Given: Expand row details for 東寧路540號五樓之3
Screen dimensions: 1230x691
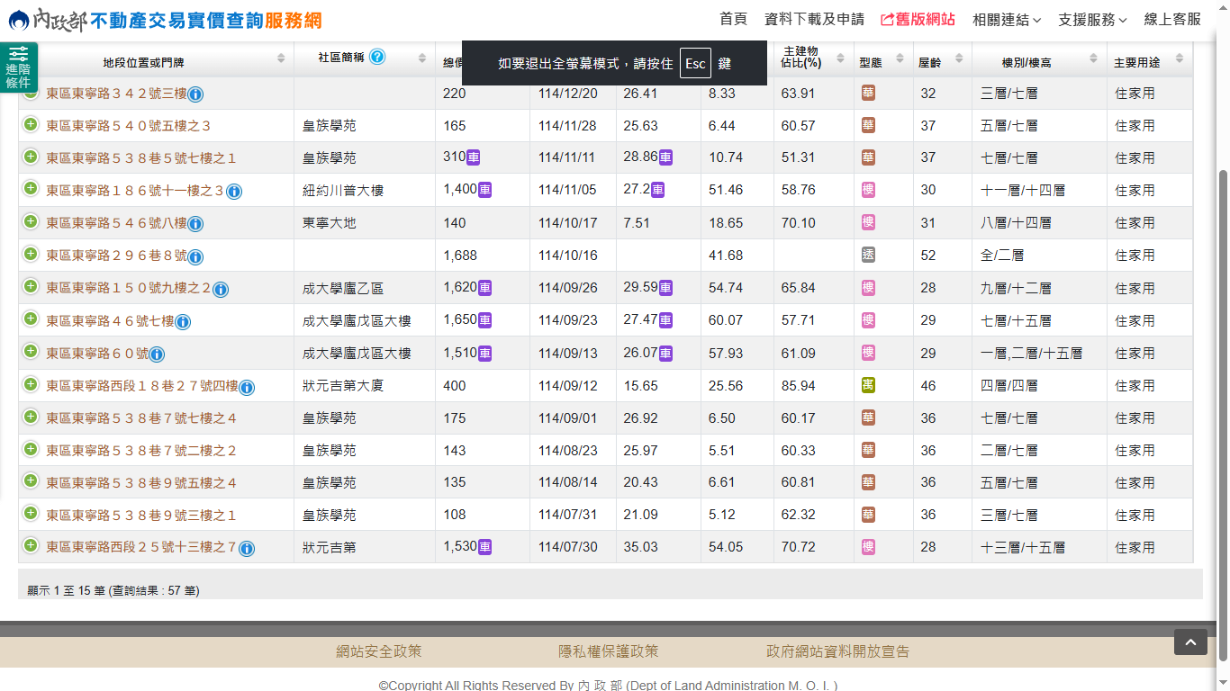Looking at the screenshot, I should coord(31,125).
